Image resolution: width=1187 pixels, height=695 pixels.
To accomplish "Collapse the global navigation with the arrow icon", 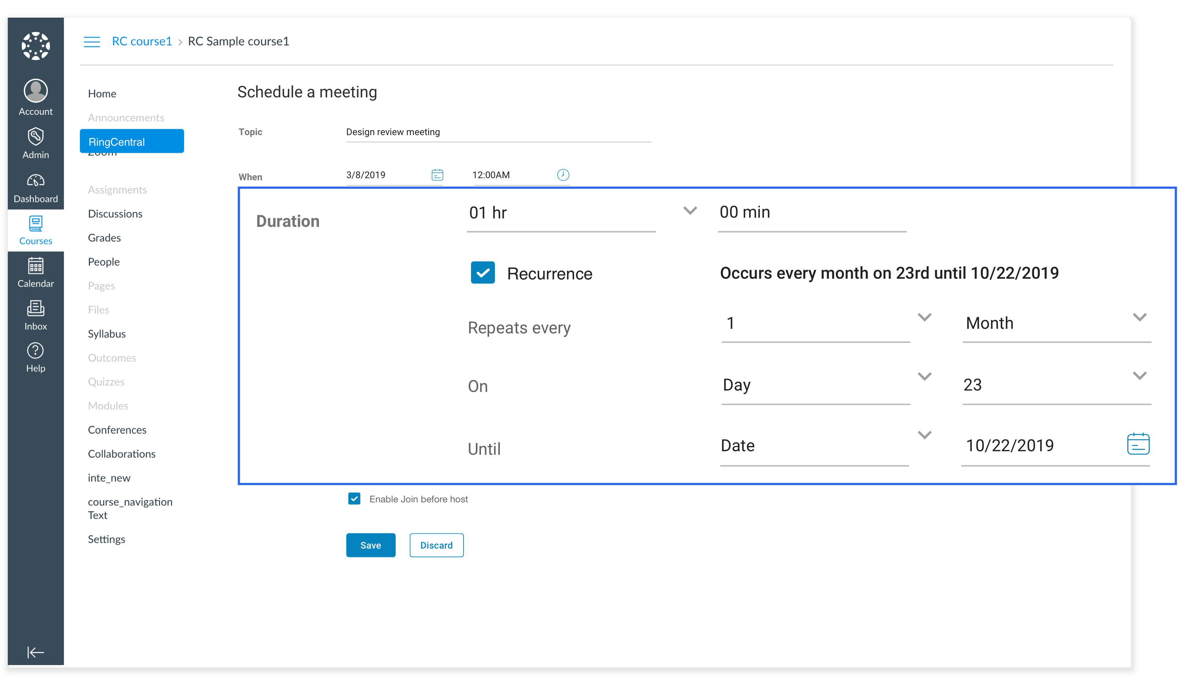I will [x=36, y=652].
